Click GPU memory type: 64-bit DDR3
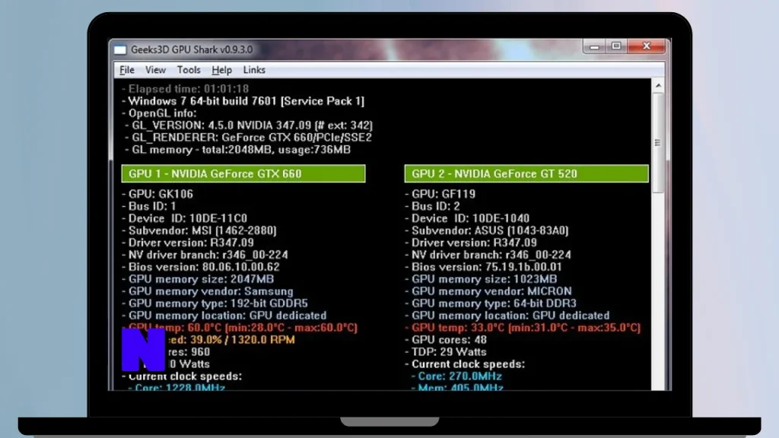Image resolution: width=779 pixels, height=438 pixels. (491, 303)
